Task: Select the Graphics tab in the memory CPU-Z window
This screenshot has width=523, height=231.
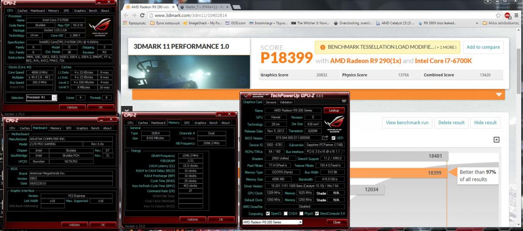Action: [x=200, y=123]
